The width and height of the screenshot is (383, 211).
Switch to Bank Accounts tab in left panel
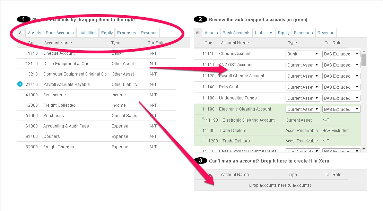tap(60, 33)
